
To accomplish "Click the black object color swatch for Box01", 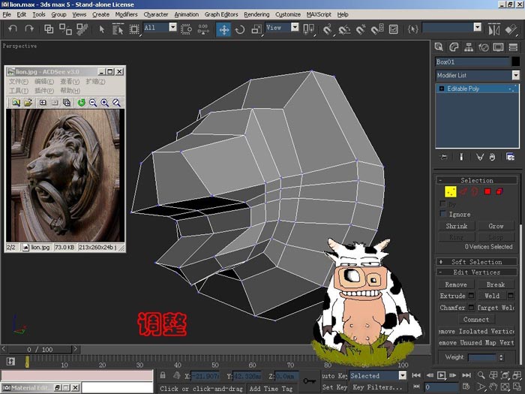I will click(x=516, y=62).
